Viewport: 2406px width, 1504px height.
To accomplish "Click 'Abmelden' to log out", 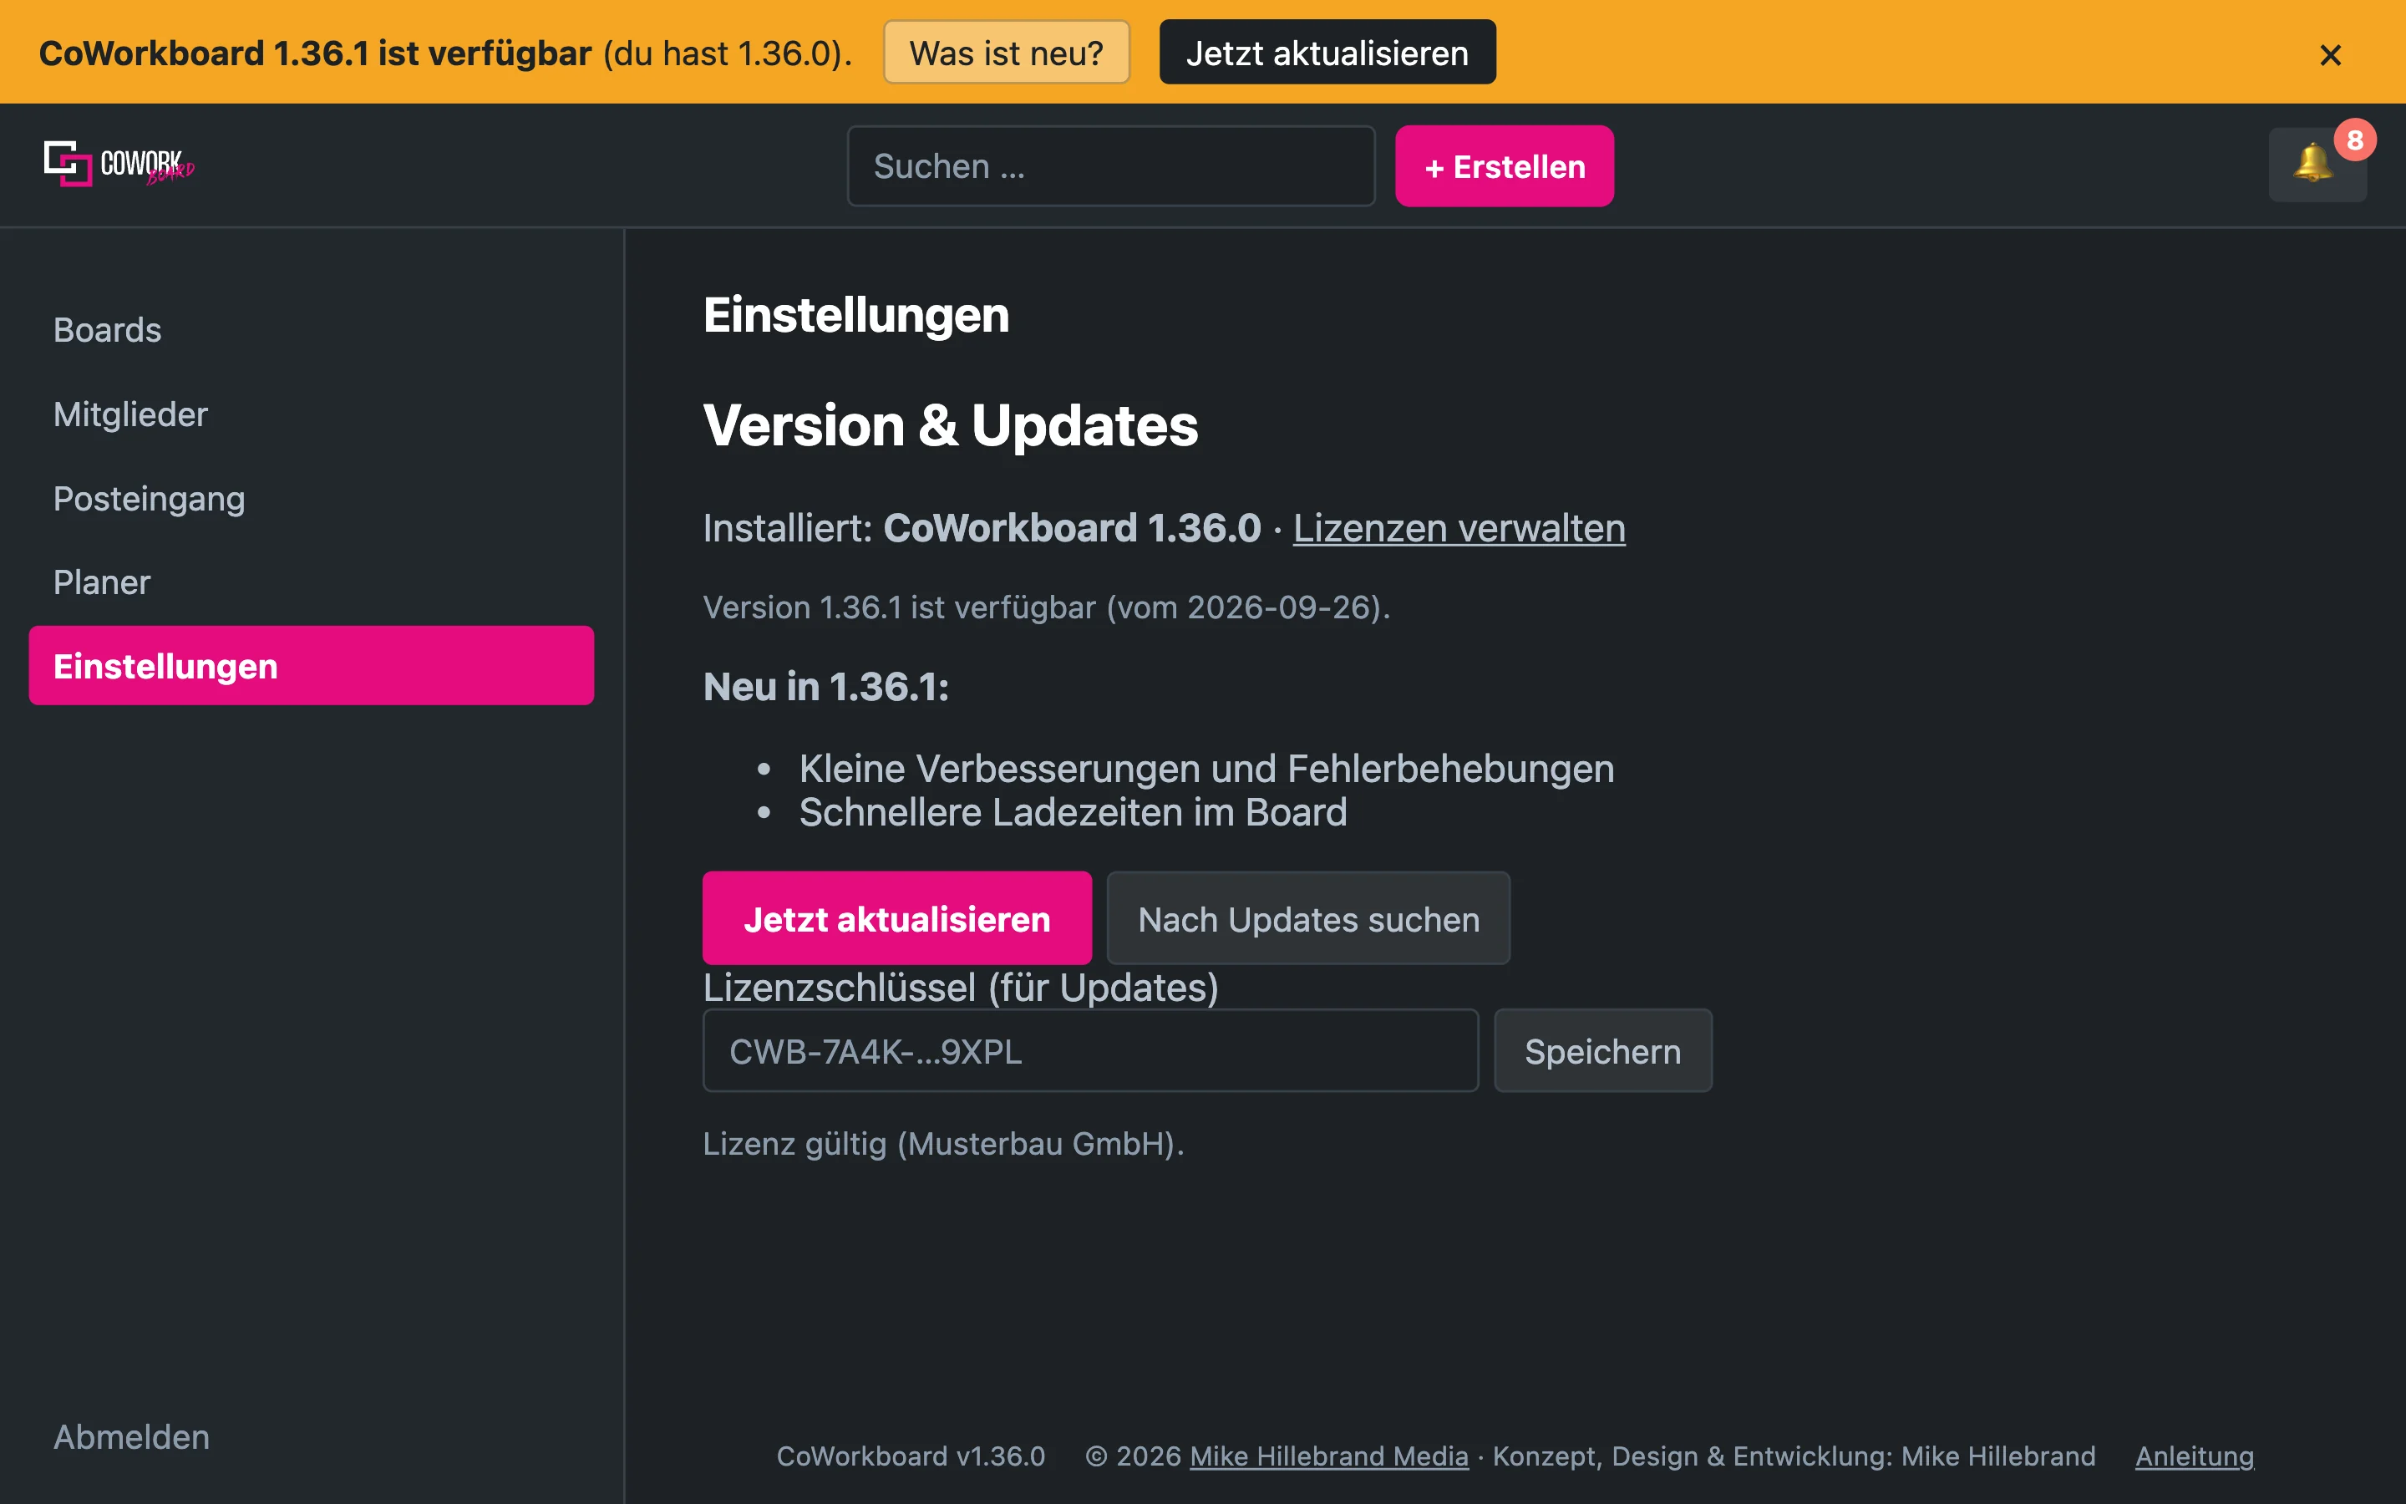I will (131, 1436).
